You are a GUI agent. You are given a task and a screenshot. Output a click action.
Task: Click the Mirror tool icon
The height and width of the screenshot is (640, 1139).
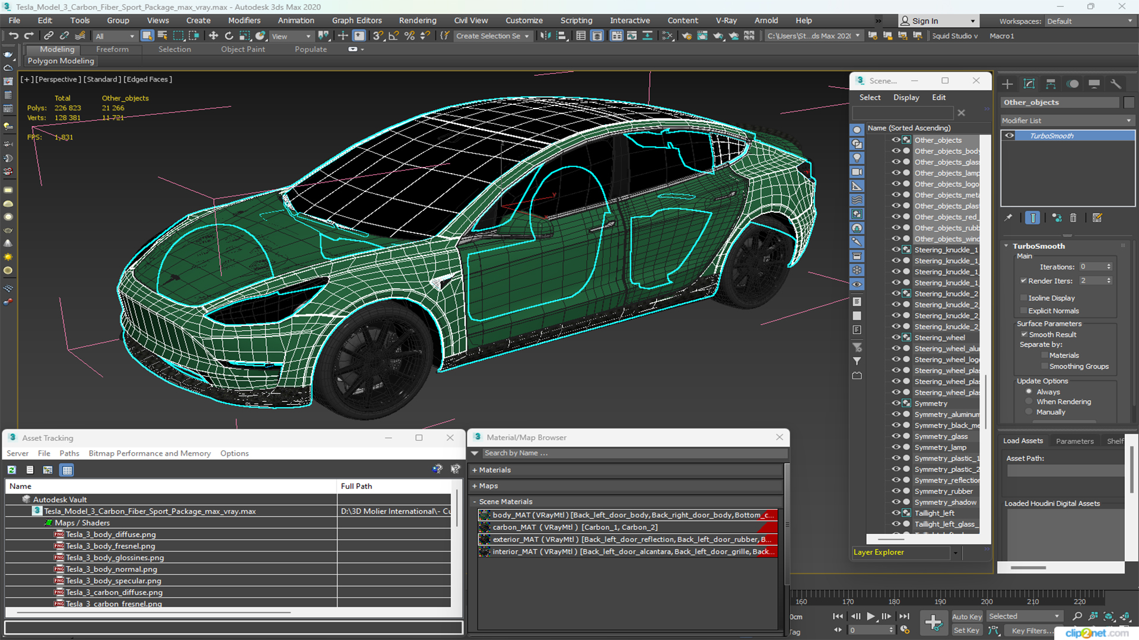coord(545,36)
